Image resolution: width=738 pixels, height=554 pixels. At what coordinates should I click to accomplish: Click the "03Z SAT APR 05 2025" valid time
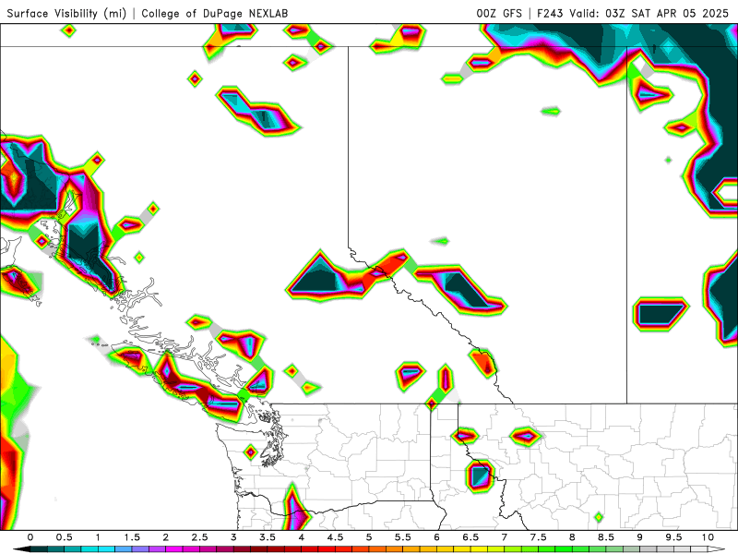pos(667,13)
